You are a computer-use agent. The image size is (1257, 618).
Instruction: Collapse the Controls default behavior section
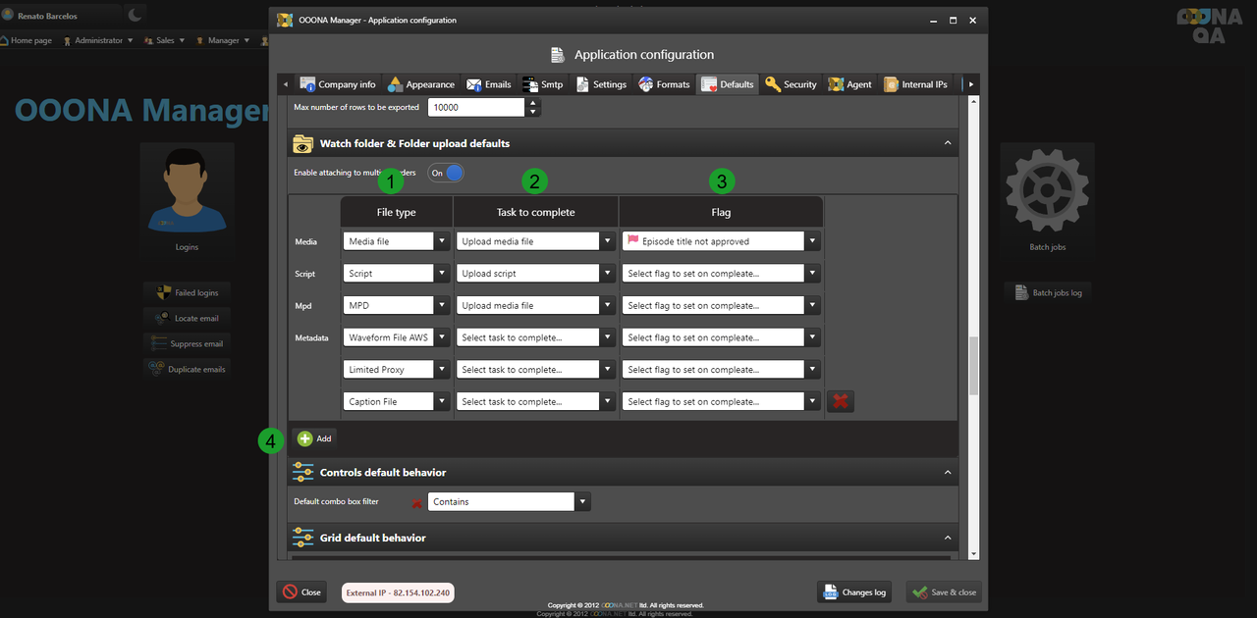(948, 472)
